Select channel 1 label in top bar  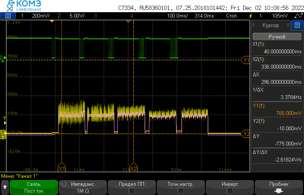[22, 16]
